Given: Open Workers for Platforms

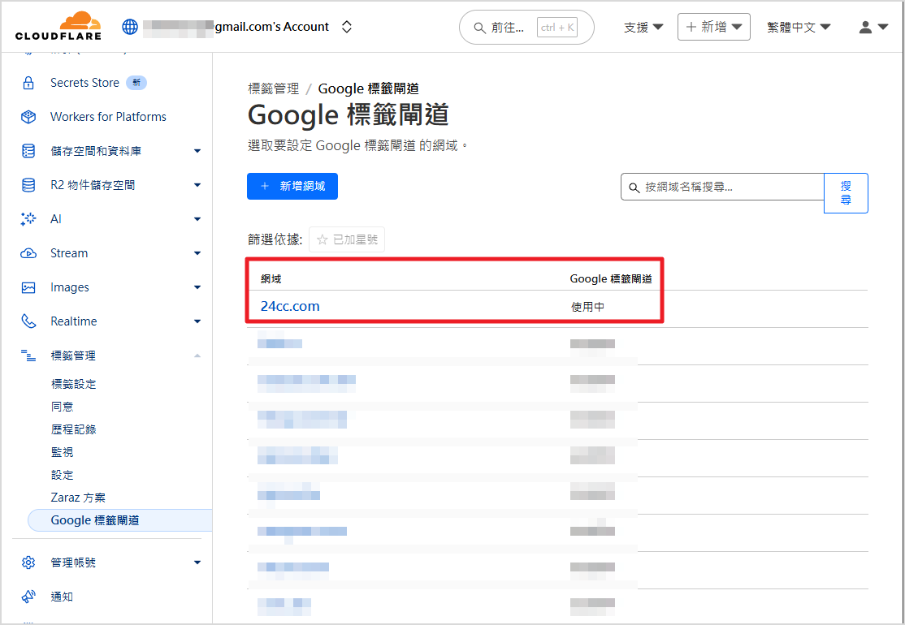Looking at the screenshot, I should click(x=109, y=117).
